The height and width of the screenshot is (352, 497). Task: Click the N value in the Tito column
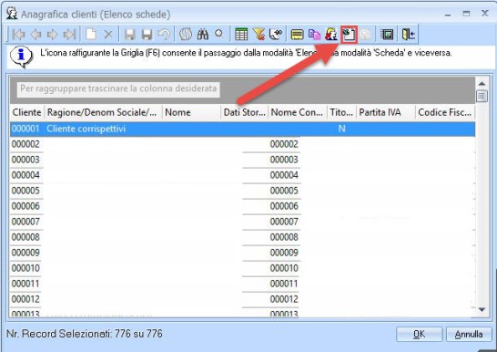[341, 129]
